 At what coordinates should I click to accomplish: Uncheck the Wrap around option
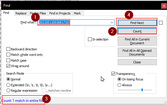(x=8, y=66)
